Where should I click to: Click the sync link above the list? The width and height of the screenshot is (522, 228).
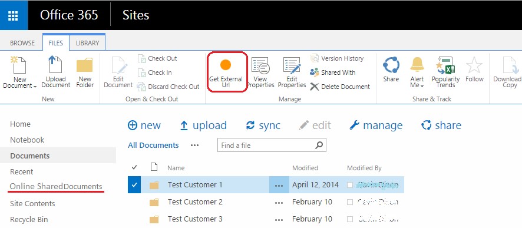point(263,125)
